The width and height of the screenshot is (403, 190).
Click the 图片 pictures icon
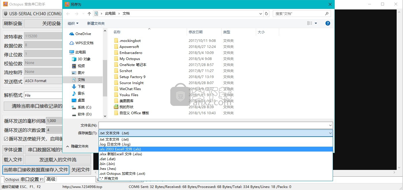click(74, 73)
